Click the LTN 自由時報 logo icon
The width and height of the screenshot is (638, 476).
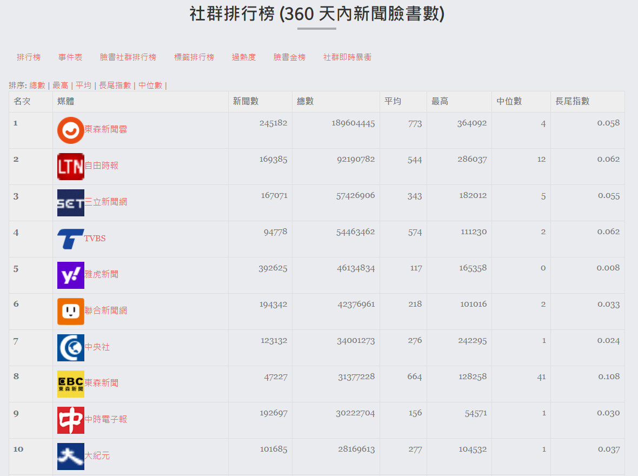pyautogui.click(x=71, y=167)
